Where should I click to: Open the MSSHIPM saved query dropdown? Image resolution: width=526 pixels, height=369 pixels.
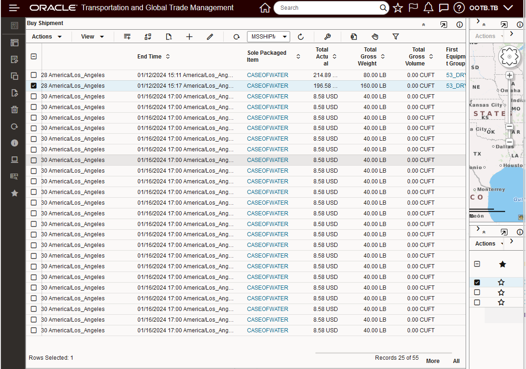click(268, 37)
